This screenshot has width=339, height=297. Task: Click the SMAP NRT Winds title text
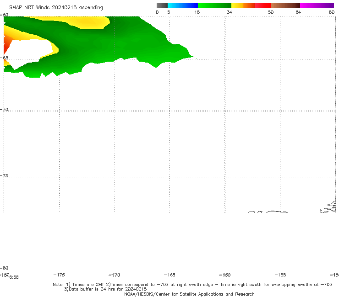coord(56,7)
